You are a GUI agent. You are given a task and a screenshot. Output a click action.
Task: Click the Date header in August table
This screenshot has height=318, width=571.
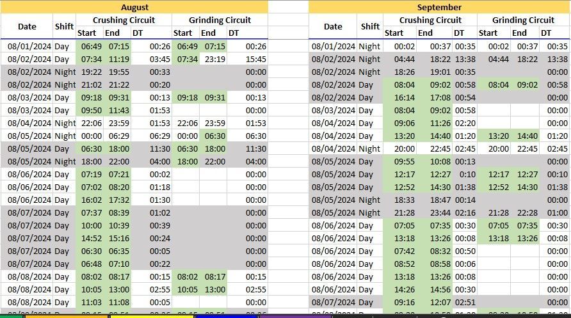click(x=27, y=26)
